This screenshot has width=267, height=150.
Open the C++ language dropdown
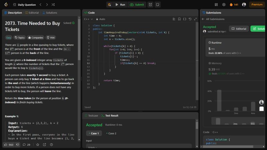coord(88,19)
